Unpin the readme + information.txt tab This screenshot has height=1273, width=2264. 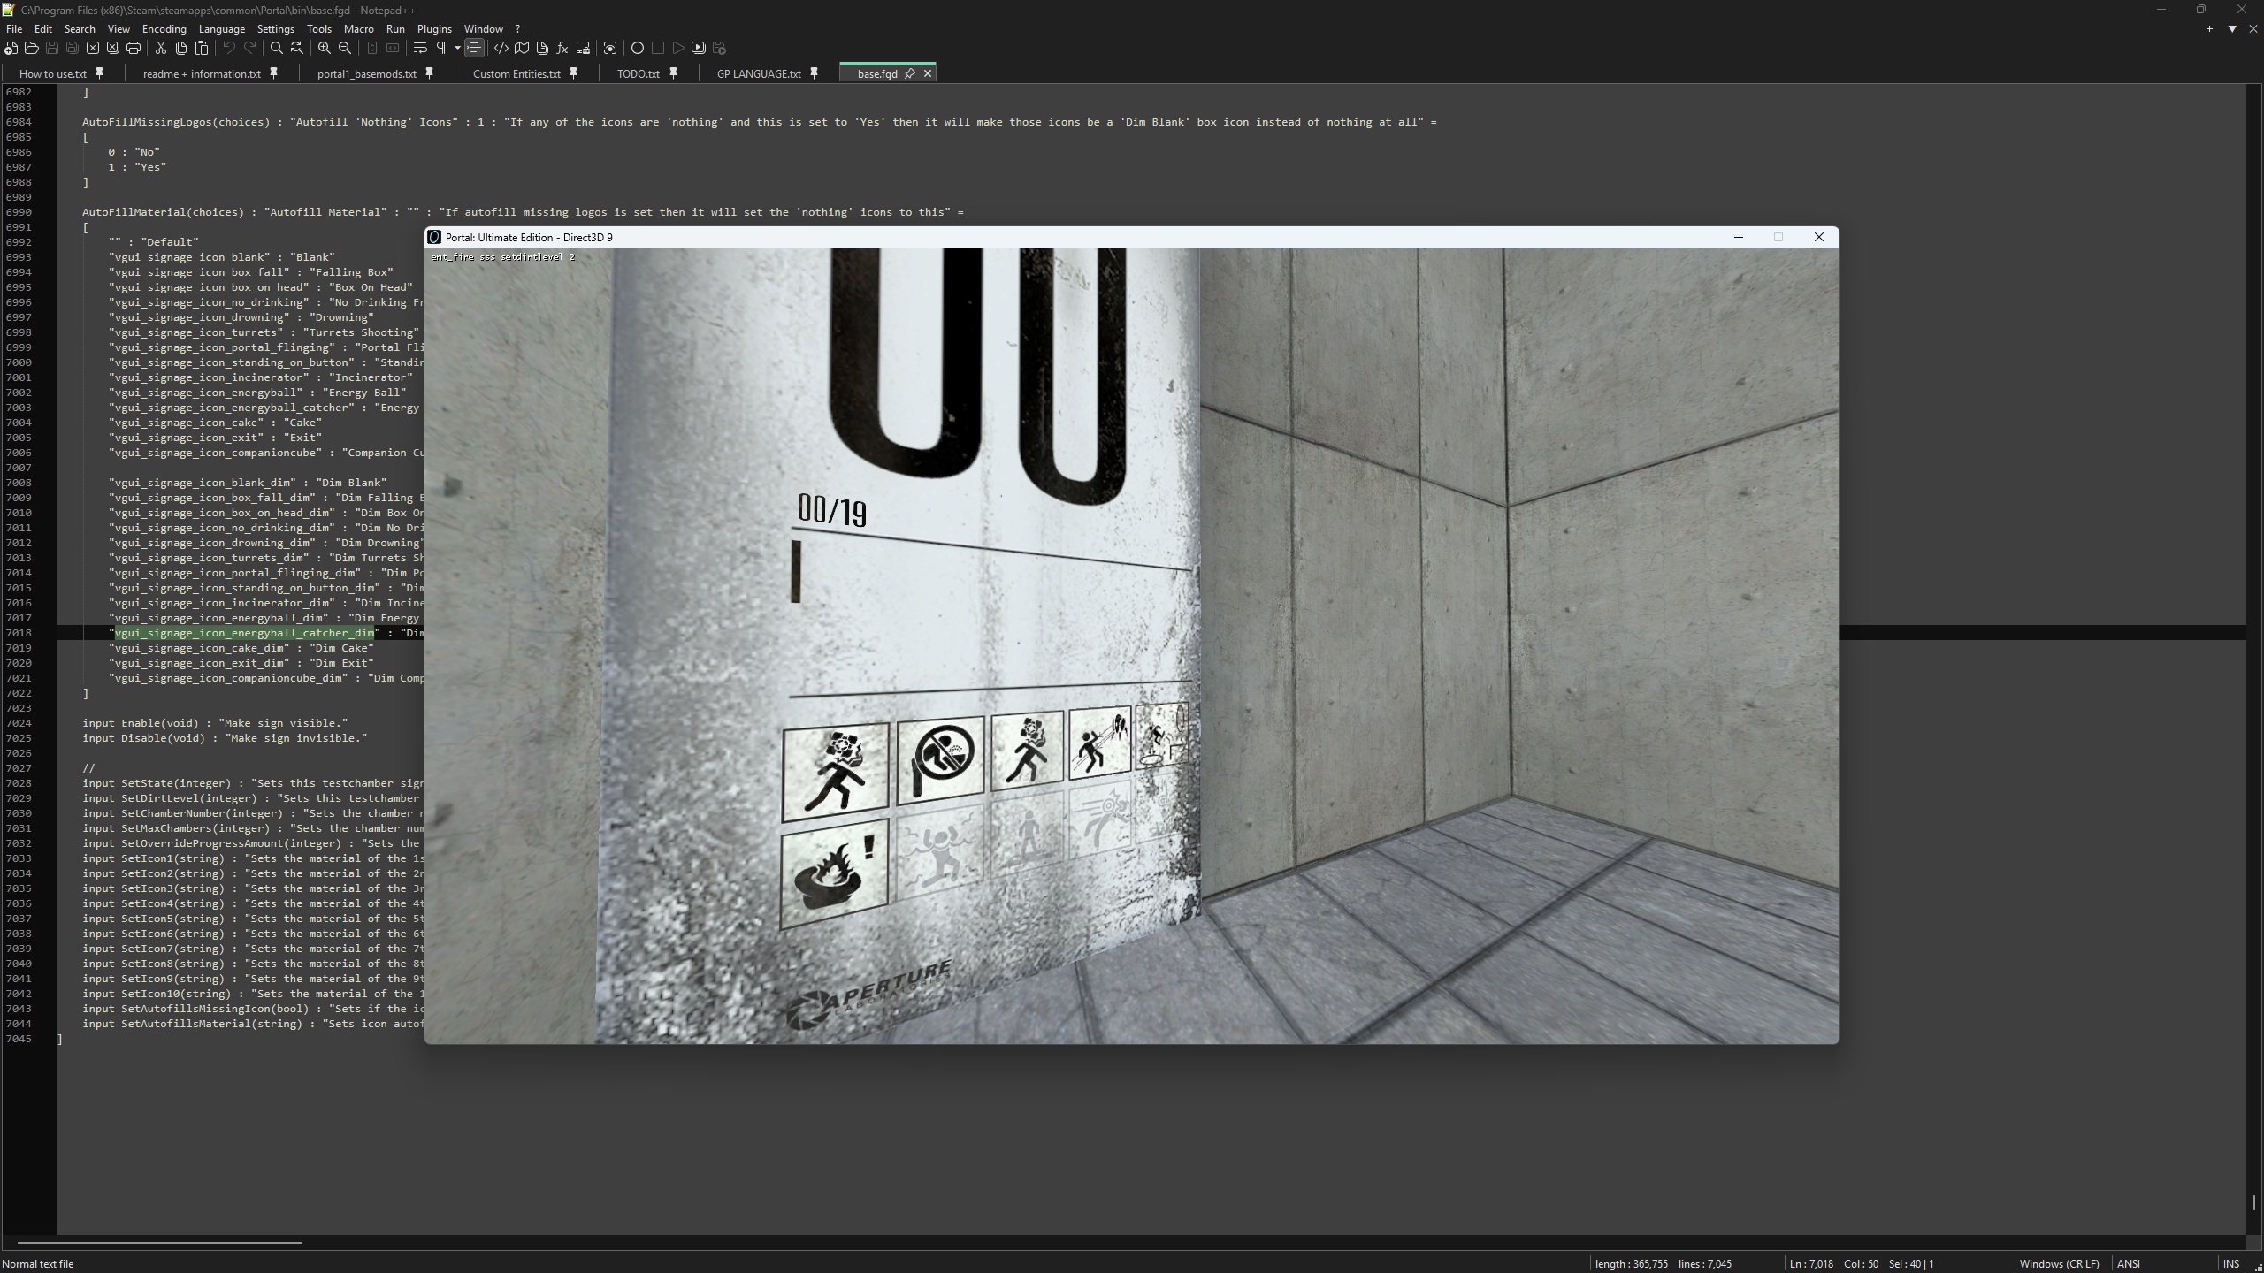274,73
